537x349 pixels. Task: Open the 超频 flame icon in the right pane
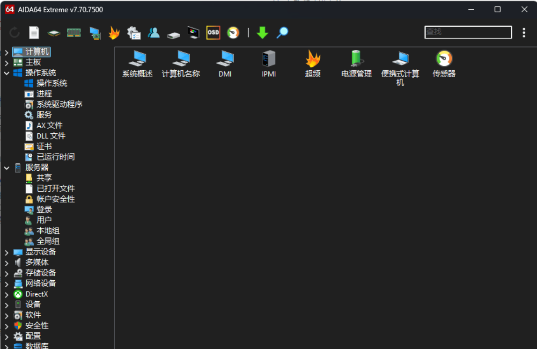click(313, 64)
